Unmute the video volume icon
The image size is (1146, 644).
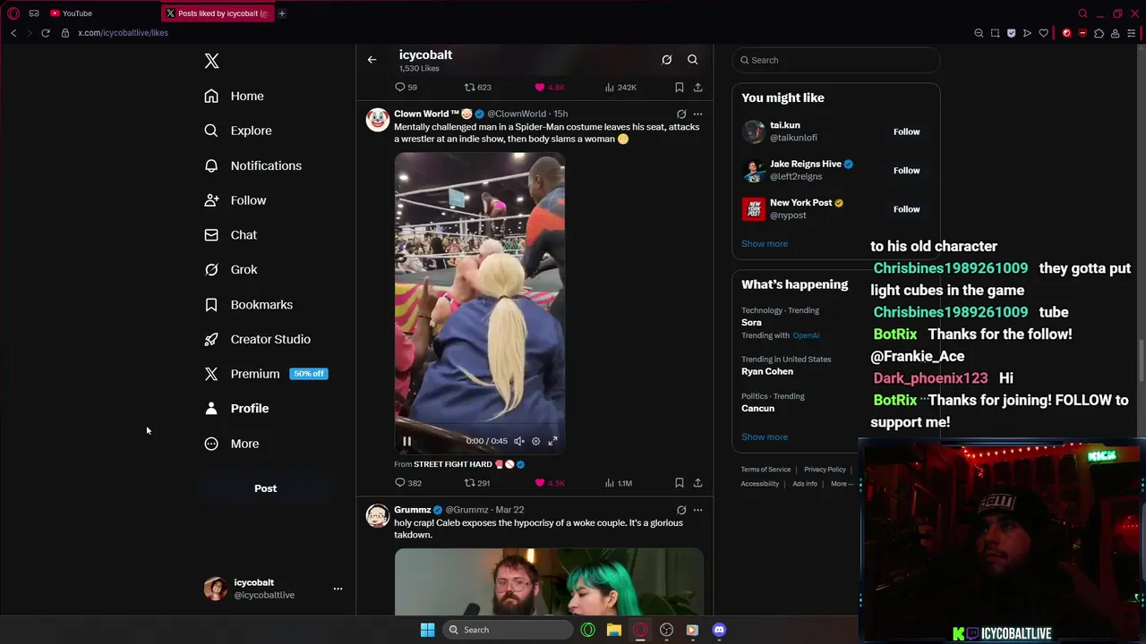pos(518,441)
